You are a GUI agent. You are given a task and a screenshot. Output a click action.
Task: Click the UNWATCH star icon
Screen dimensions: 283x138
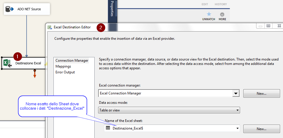[x=209, y=14]
